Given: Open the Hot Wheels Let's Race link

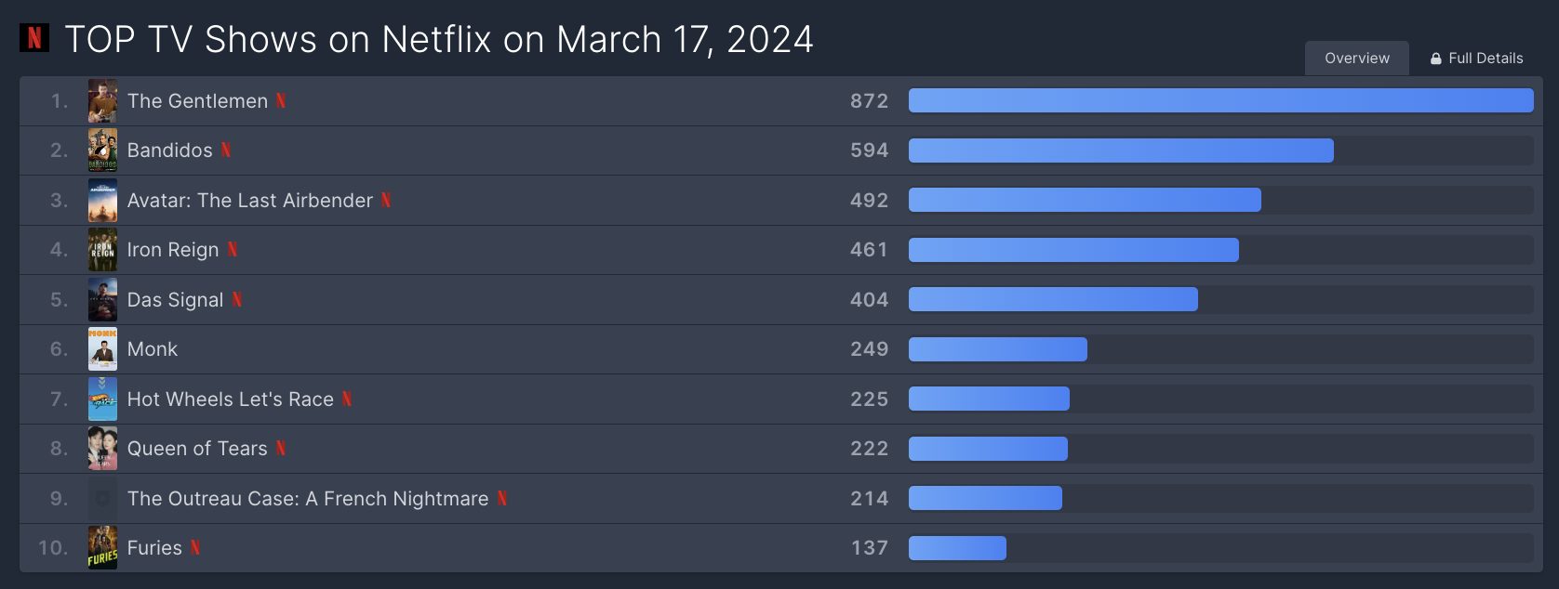Looking at the screenshot, I should click(x=230, y=399).
